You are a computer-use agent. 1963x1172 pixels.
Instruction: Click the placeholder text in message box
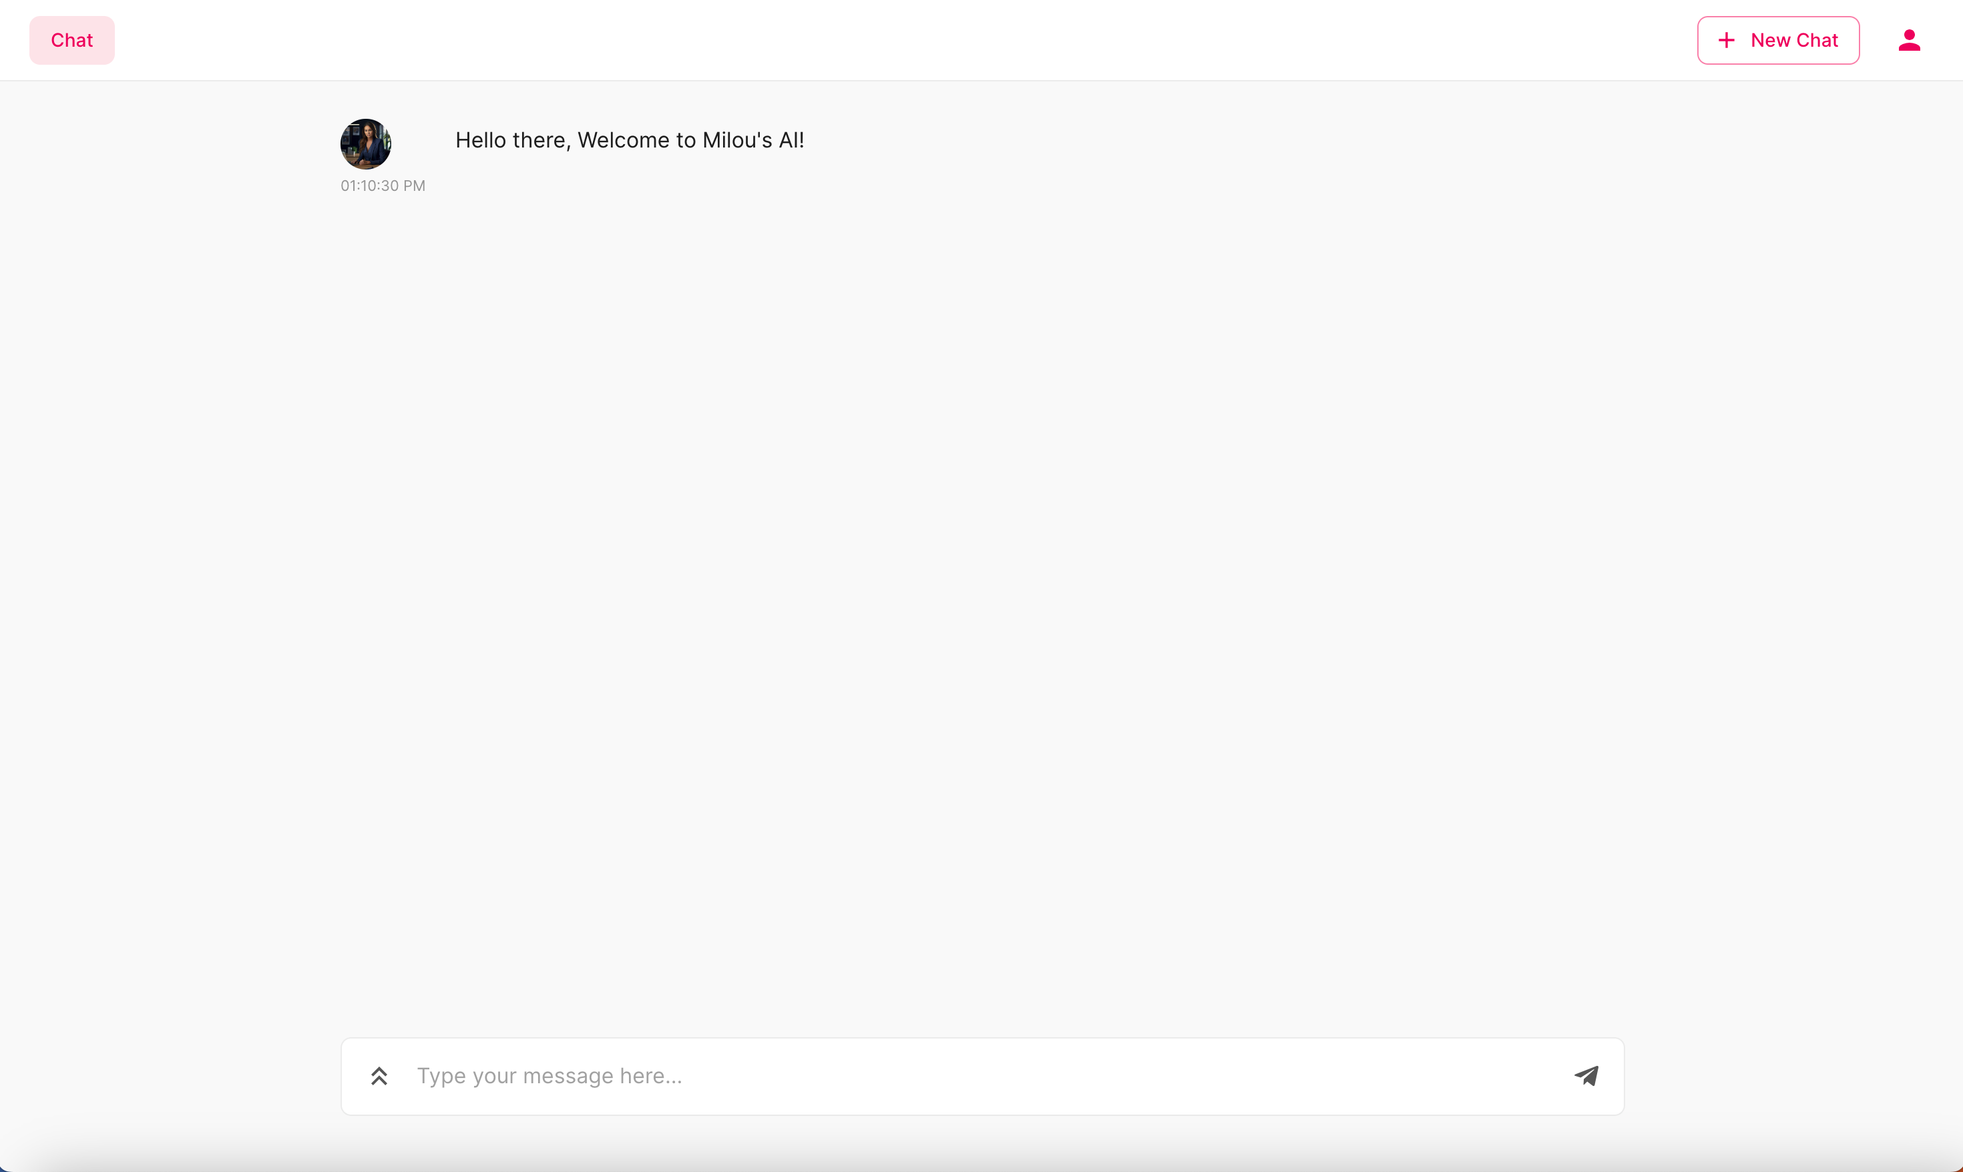tap(549, 1076)
